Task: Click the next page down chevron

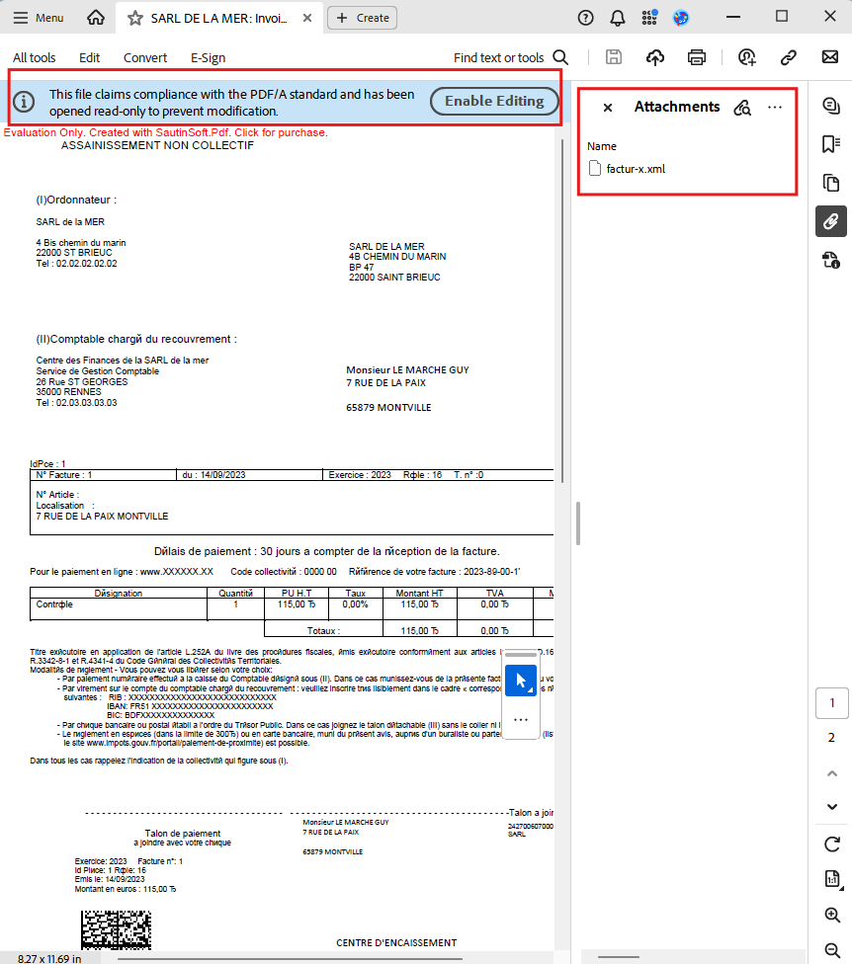Action: coord(831,807)
